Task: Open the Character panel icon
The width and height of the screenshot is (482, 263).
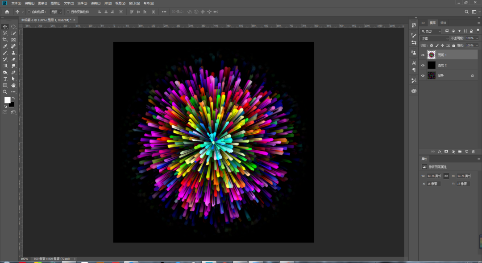Action: [414, 63]
